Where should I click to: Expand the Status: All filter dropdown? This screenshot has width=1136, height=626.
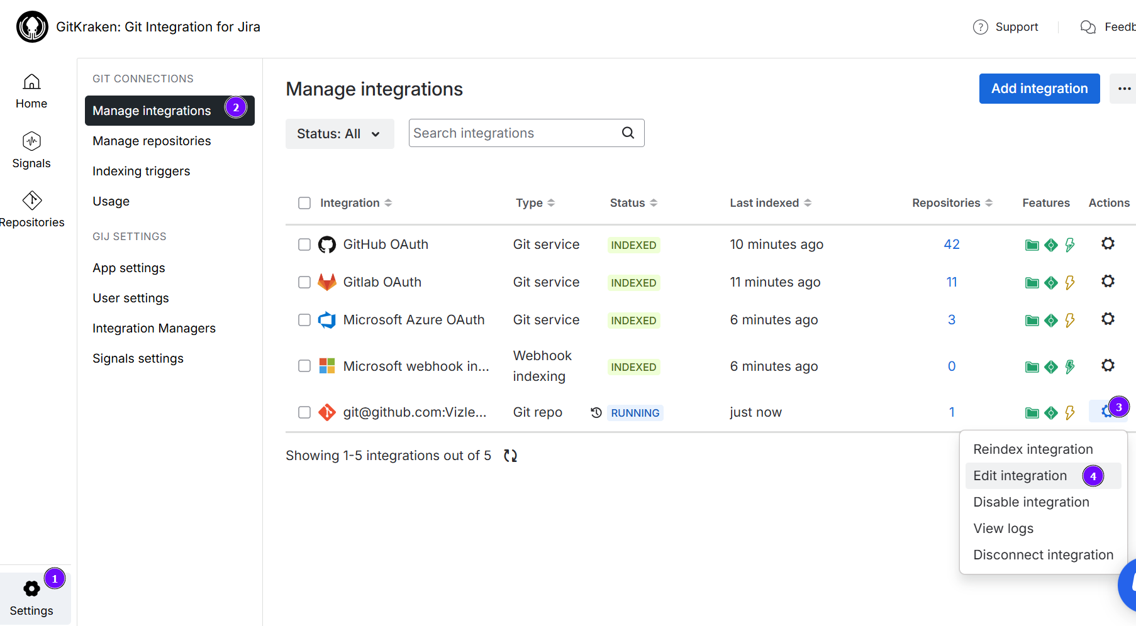coord(340,134)
